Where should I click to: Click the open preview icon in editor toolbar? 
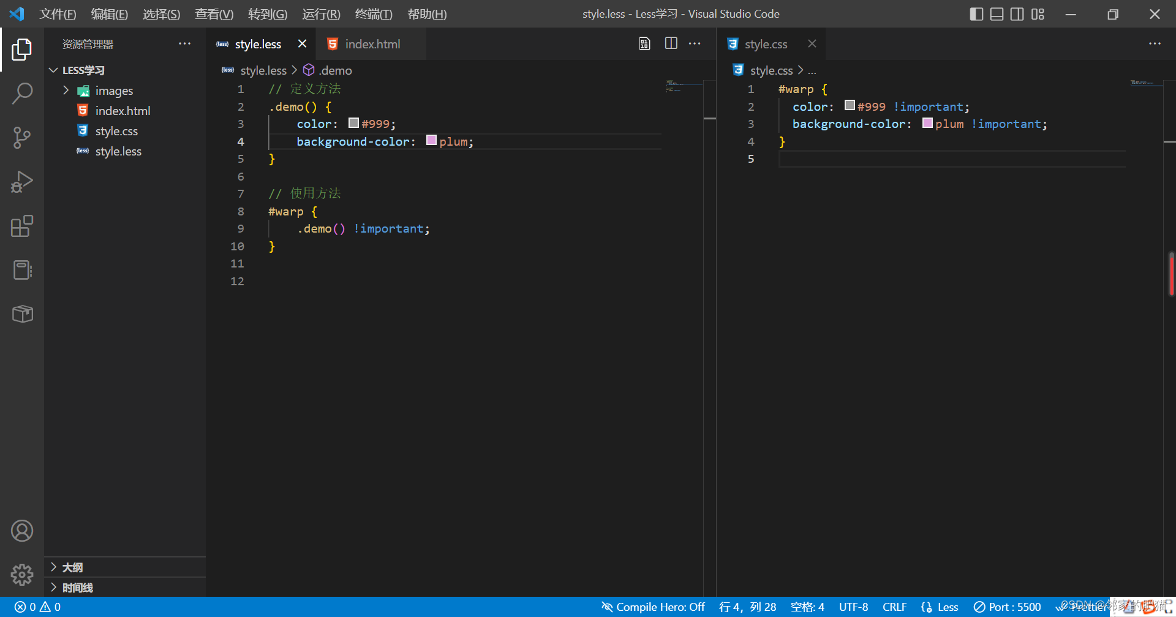644,43
